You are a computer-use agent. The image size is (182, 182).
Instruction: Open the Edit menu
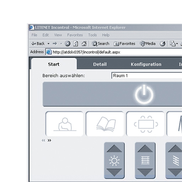pos(45,35)
